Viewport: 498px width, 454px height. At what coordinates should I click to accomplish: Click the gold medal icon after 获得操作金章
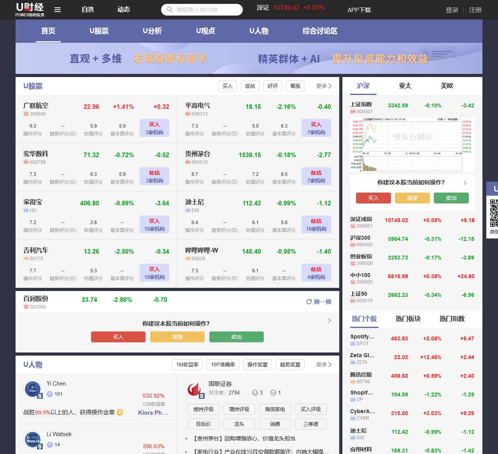tap(120, 412)
